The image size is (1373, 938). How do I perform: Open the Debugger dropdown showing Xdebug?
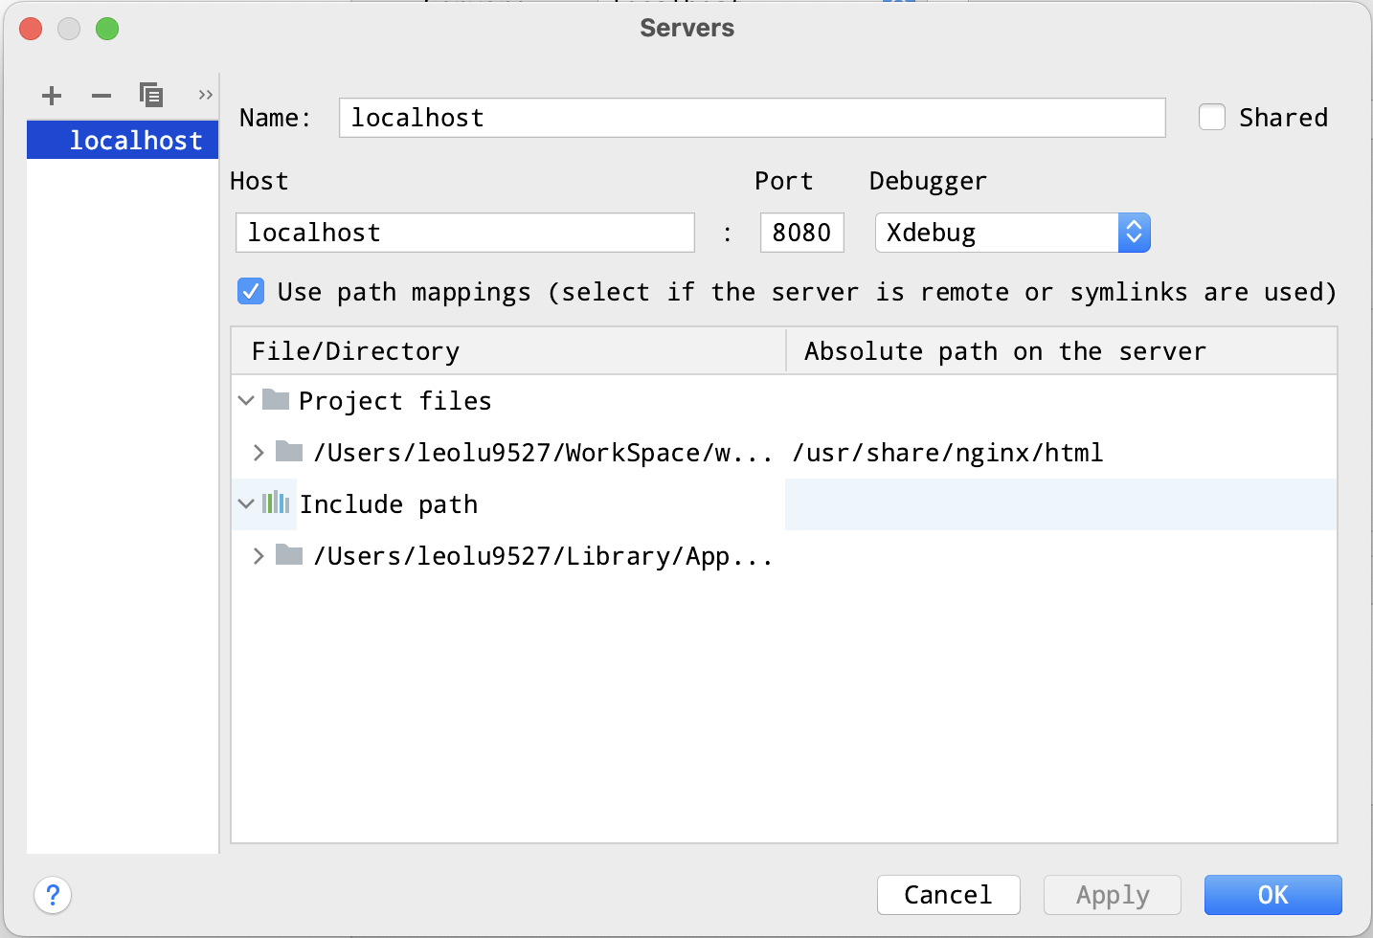pyautogui.click(x=1134, y=232)
